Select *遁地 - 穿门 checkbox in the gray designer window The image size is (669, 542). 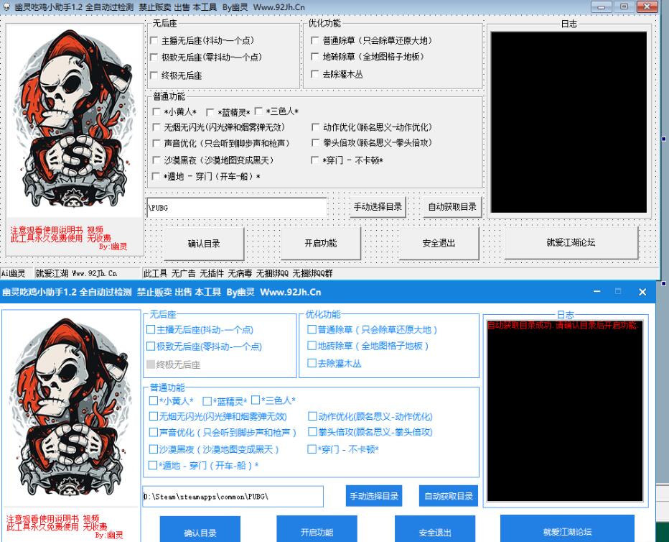coord(156,176)
